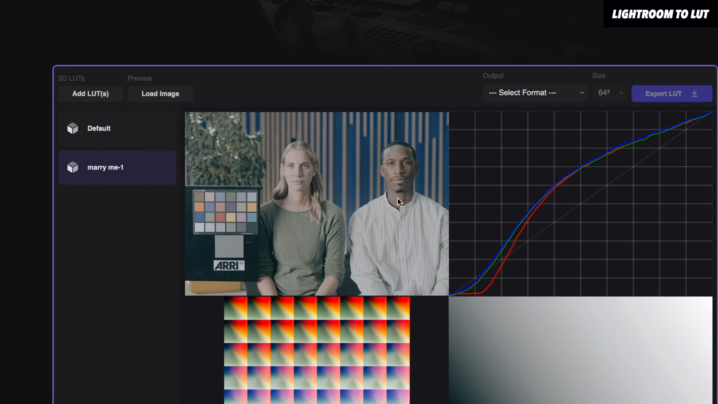
Task: Click the 3D LUTs section header
Action: [x=71, y=78]
